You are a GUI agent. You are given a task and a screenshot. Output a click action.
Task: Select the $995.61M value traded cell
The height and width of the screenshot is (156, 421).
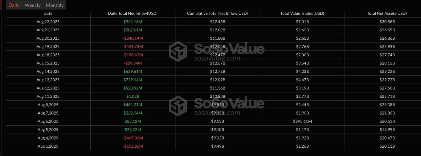point(302,121)
